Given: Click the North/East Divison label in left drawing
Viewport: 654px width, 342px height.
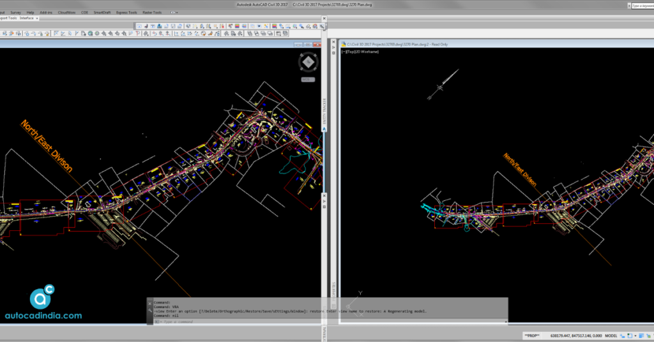Looking at the screenshot, I should point(46,146).
